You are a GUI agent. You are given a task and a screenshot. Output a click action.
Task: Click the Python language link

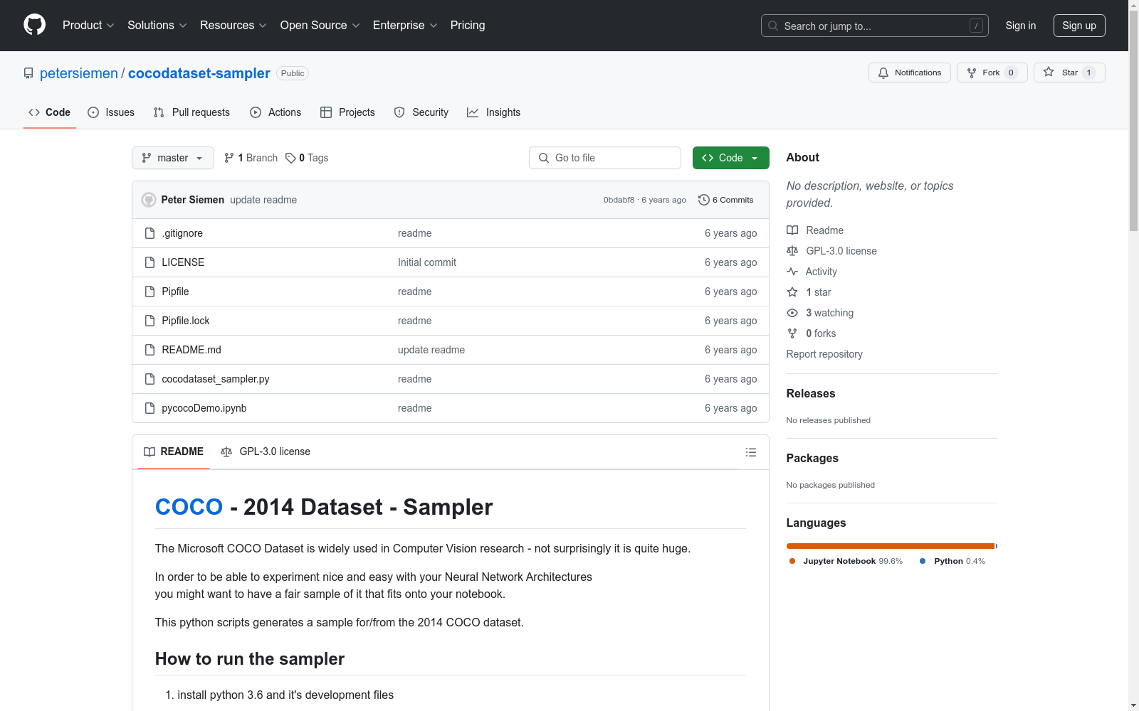pos(953,561)
